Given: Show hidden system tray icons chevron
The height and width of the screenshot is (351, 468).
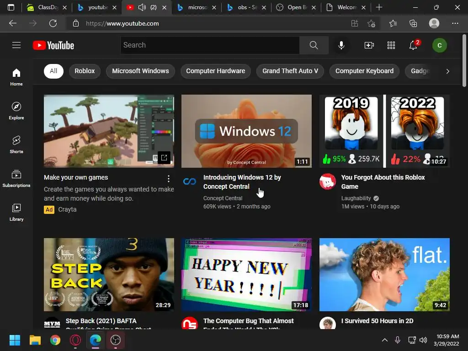Looking at the screenshot, I should [x=385, y=340].
